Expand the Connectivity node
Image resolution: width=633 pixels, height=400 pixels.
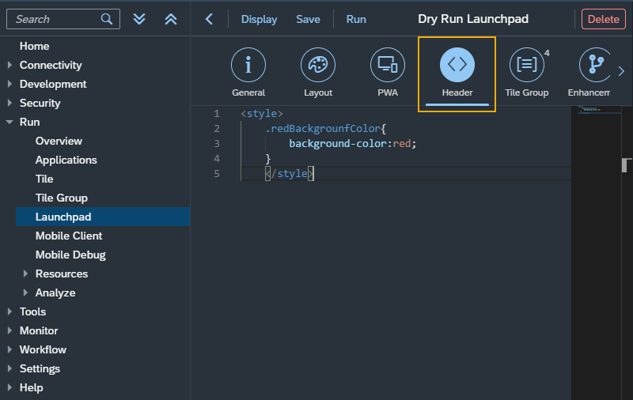point(9,65)
